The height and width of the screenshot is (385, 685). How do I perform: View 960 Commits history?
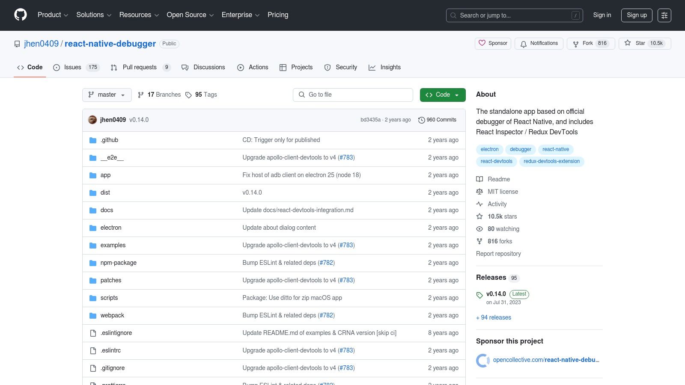coord(437,120)
